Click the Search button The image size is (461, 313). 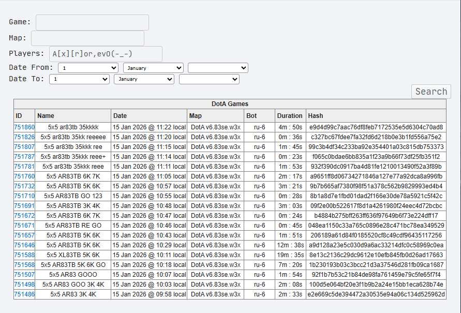click(431, 92)
